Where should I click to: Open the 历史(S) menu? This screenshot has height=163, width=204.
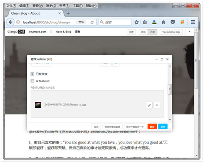(51, 6)
